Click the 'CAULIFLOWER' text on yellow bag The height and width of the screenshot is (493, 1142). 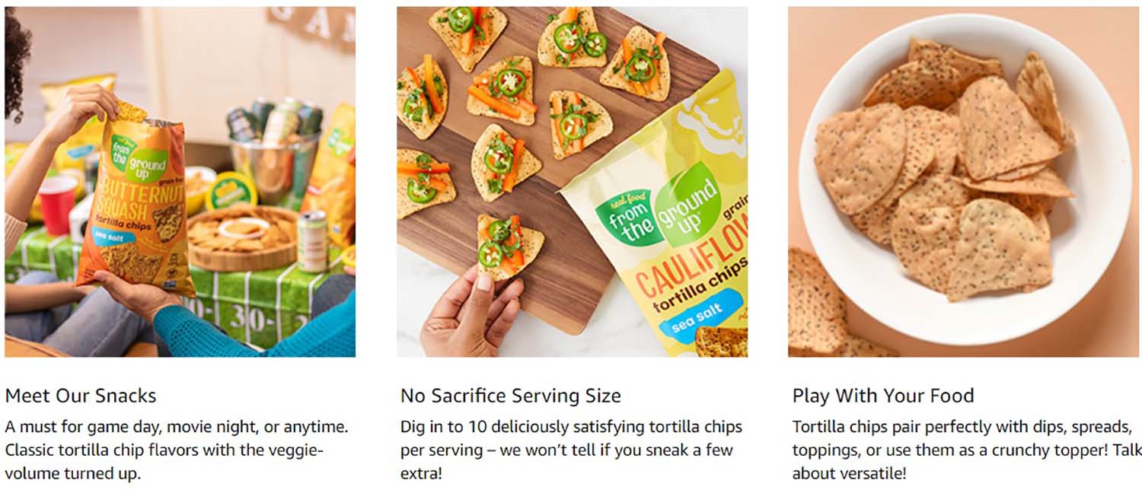(689, 259)
